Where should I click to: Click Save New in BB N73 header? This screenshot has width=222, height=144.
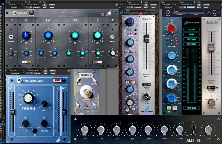tap(180, 15)
